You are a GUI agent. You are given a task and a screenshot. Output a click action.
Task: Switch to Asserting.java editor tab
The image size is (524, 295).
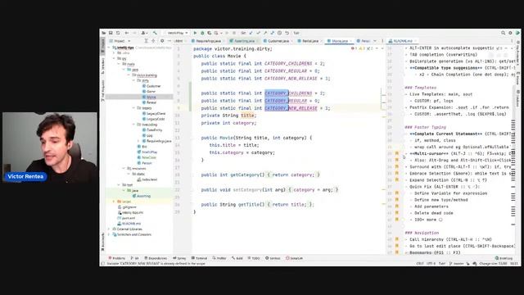[244, 41]
